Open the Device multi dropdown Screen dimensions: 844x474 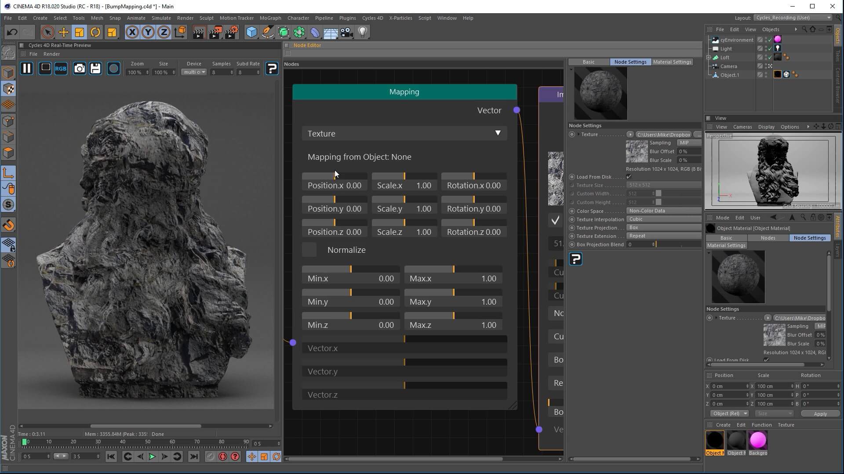click(194, 72)
